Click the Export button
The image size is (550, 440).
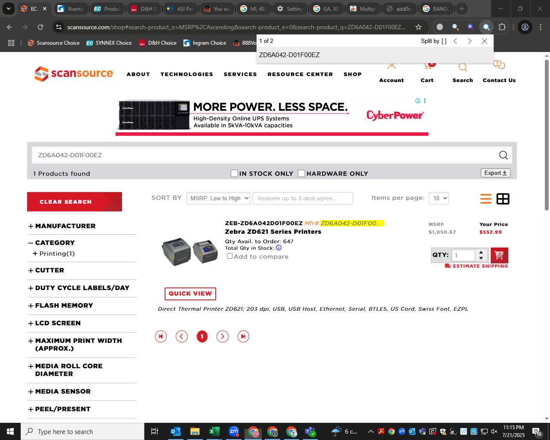point(495,173)
